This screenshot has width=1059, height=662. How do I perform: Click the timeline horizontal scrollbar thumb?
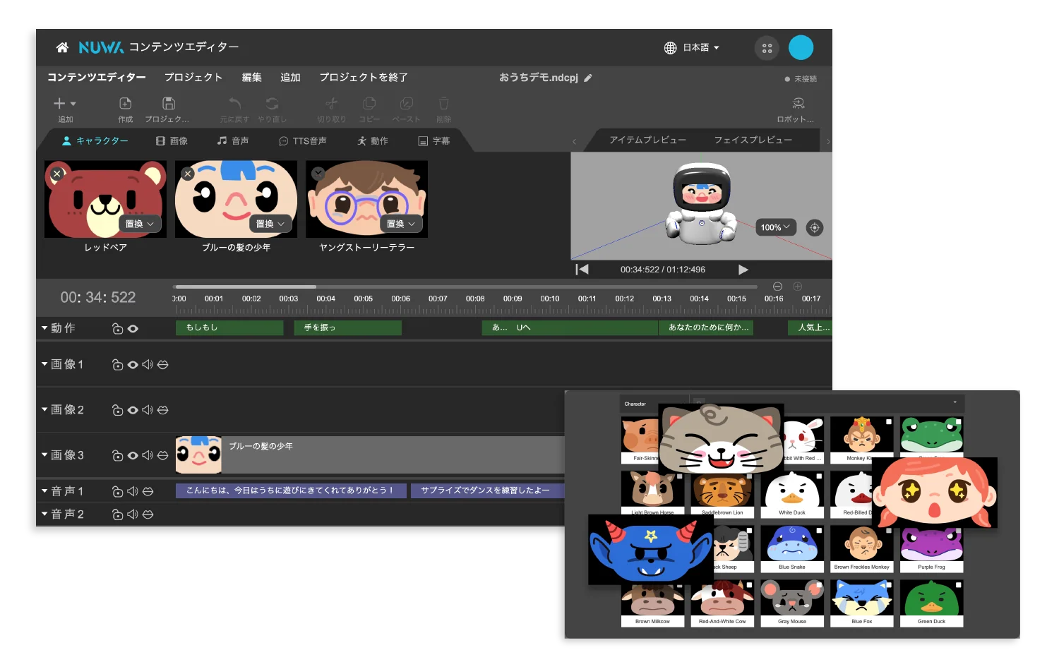(245, 287)
